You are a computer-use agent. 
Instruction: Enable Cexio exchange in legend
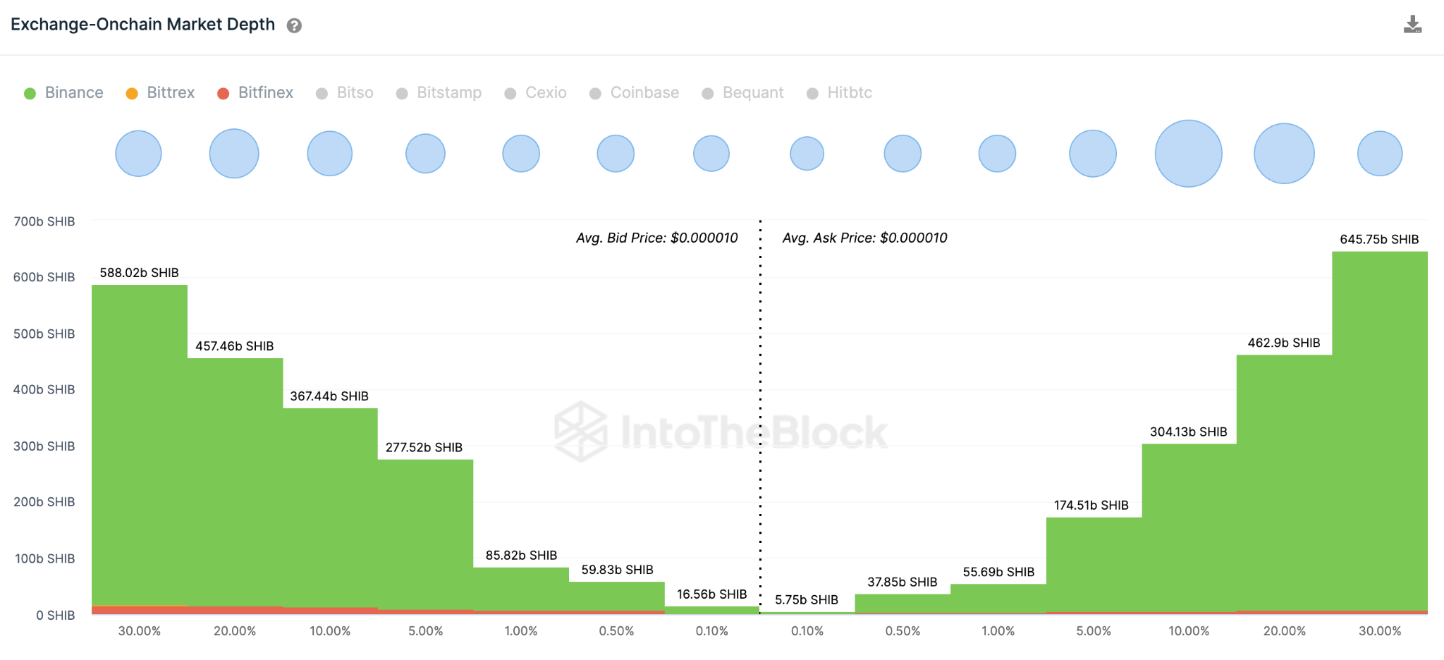coord(536,93)
